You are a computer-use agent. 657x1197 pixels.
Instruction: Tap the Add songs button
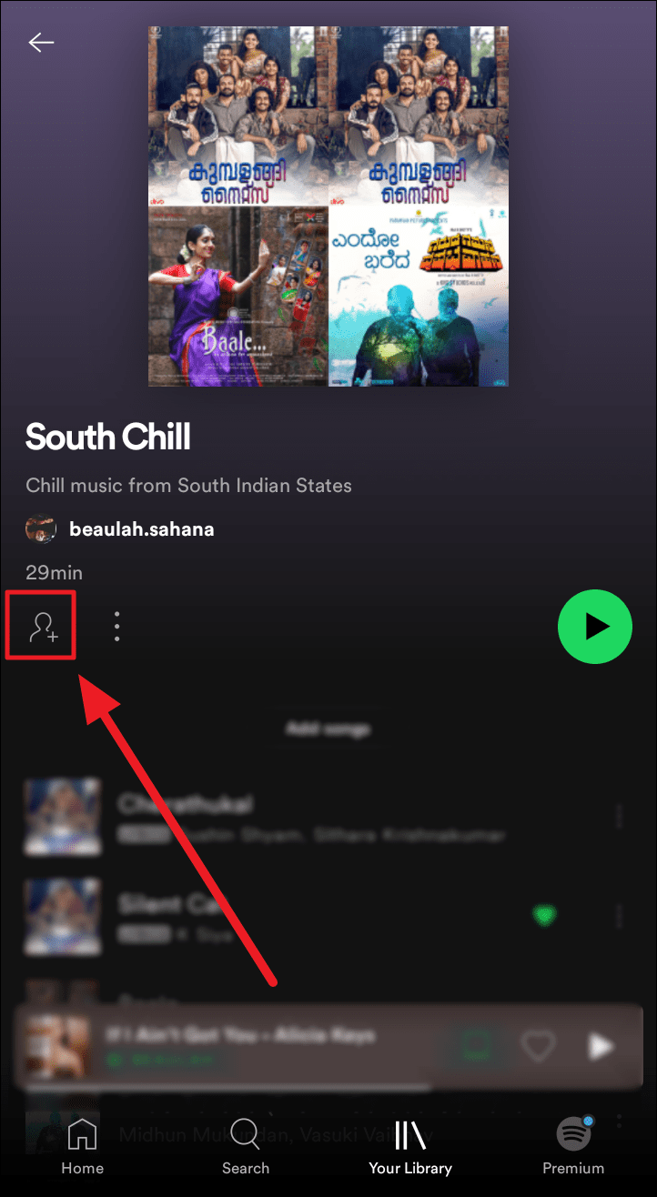(x=328, y=729)
